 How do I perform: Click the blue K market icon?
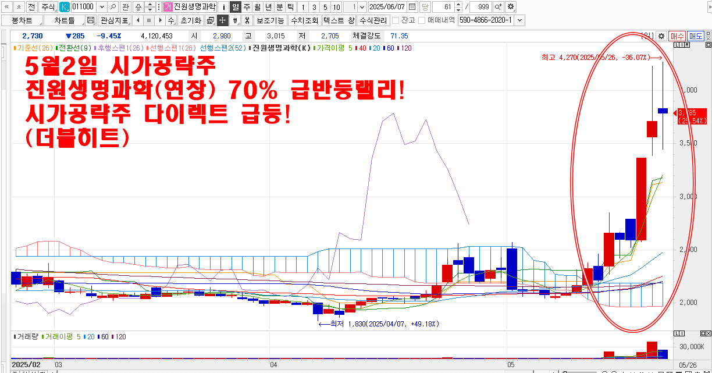pos(64,7)
